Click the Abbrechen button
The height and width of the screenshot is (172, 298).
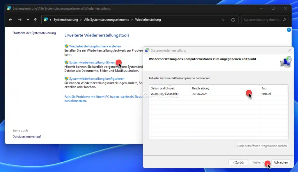281,162
